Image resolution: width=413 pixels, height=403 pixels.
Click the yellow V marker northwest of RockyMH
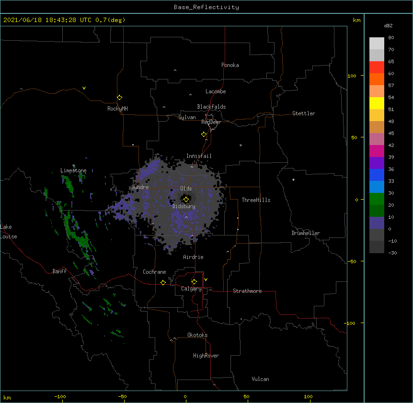click(84, 88)
